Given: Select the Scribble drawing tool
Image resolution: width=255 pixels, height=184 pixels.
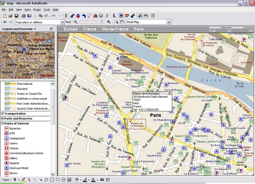Looking at the screenshot, I should point(29,180).
